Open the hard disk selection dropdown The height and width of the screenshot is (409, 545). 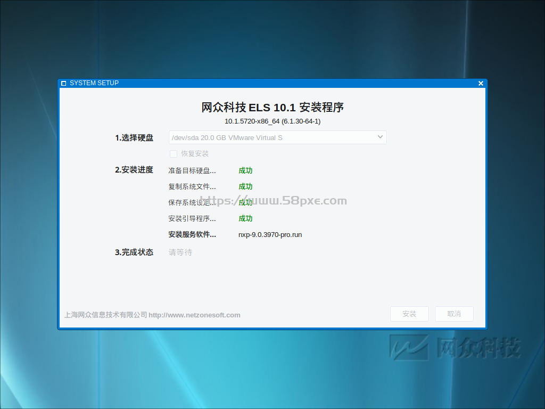[x=277, y=137]
